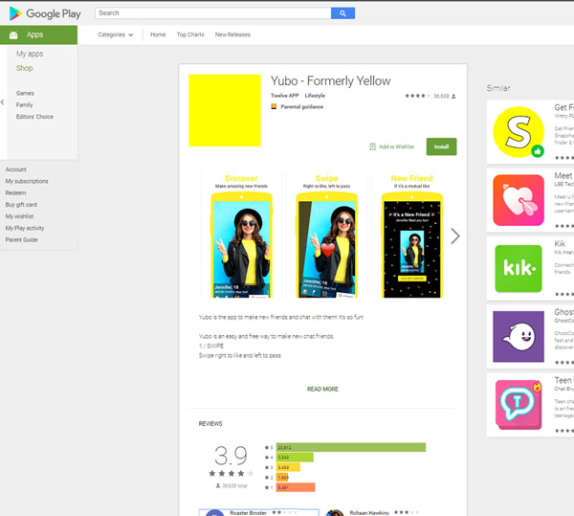Open the Meet U heart app icon
Image resolution: width=574 pixels, height=516 pixels.
tap(519, 200)
